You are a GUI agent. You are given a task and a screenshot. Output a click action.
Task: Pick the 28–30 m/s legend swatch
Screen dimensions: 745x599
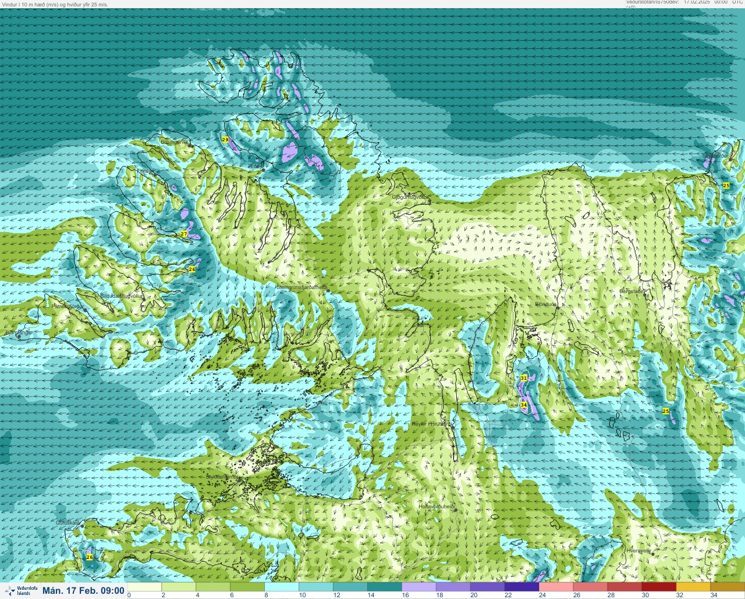(625, 587)
